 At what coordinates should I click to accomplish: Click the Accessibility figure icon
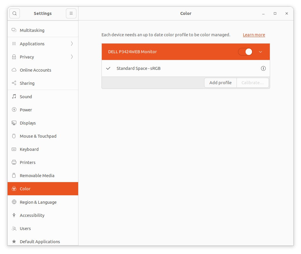[x=14, y=215]
